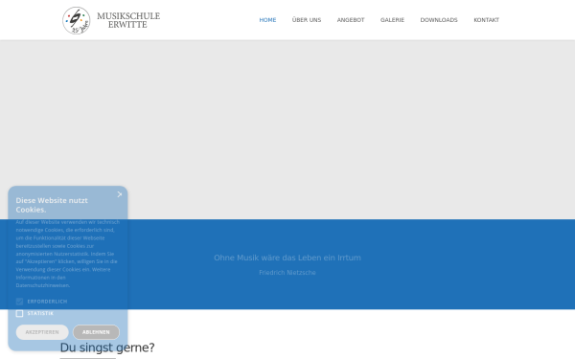Go to Über Uns page
Screen dimensions: 575x359
307,20
